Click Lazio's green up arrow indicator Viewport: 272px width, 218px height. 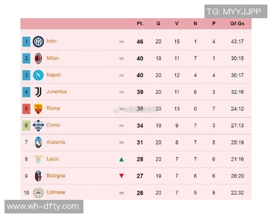click(121, 159)
